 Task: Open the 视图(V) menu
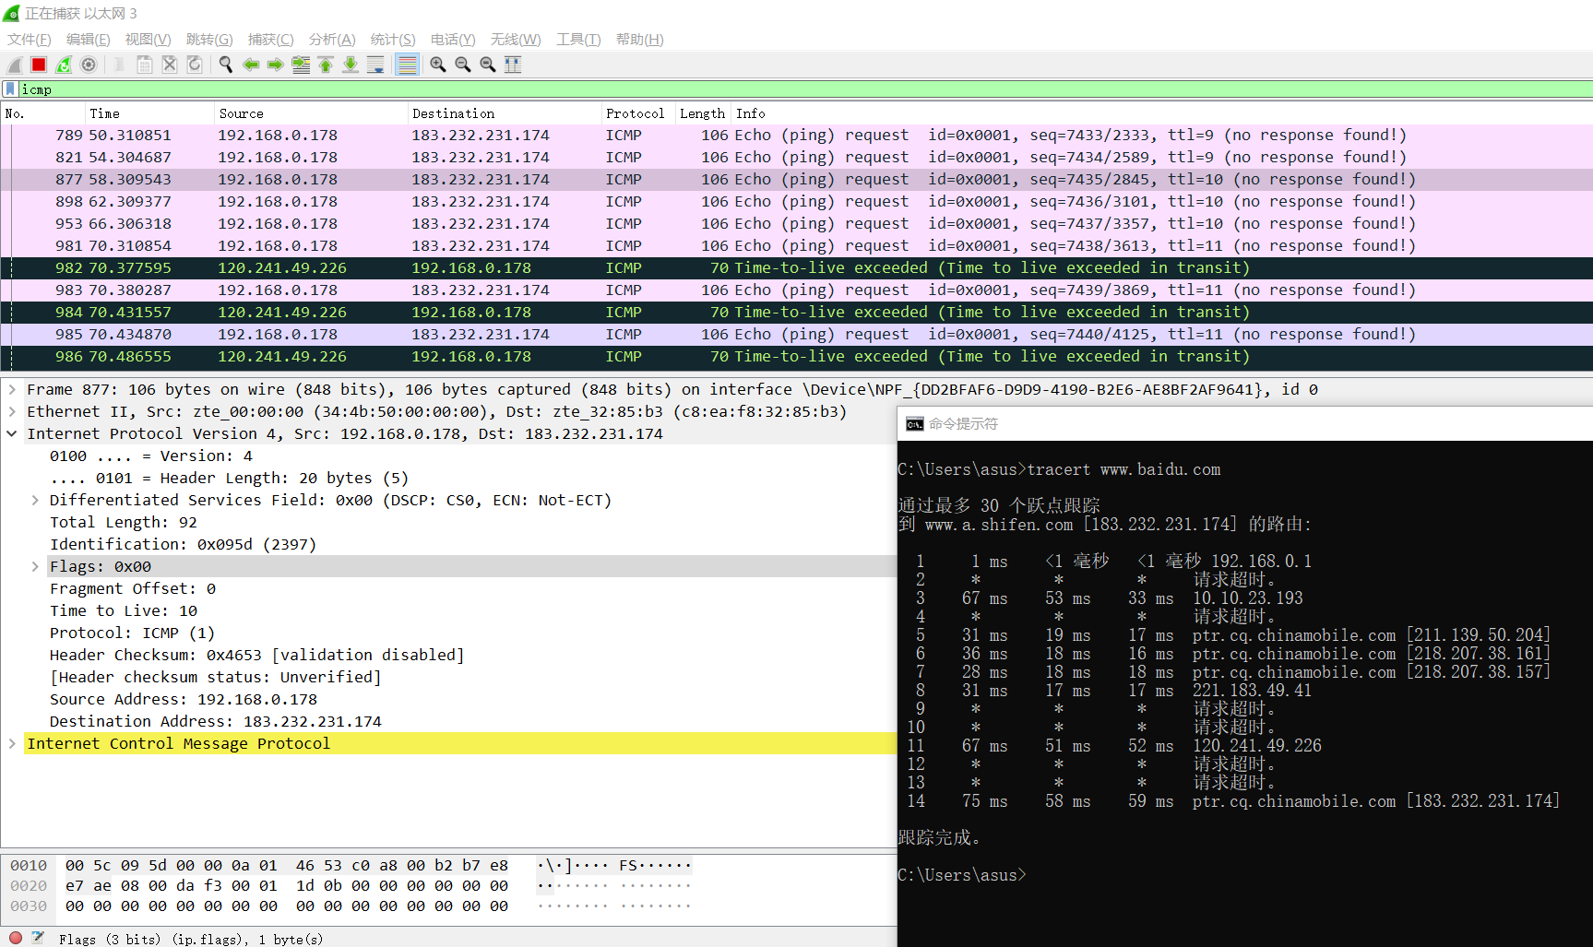tap(148, 40)
